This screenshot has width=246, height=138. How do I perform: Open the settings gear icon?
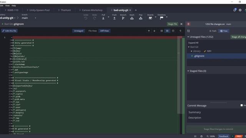click(240, 10)
